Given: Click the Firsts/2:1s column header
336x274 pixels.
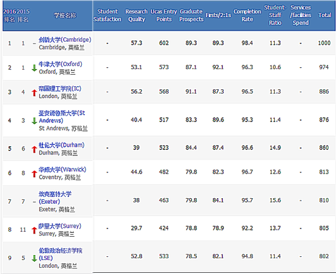Looking at the screenshot, I should 218,15.
